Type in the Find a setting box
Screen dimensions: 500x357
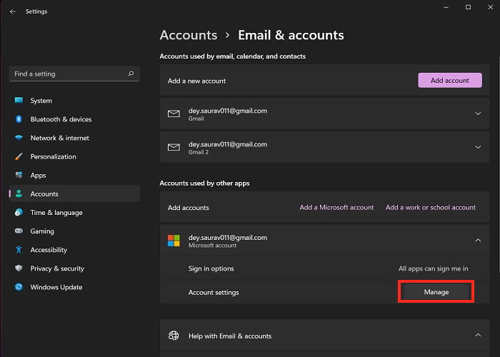pos(68,74)
